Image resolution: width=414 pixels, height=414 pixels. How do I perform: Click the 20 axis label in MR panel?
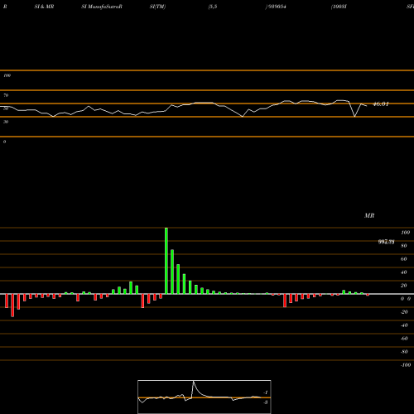click(x=404, y=286)
